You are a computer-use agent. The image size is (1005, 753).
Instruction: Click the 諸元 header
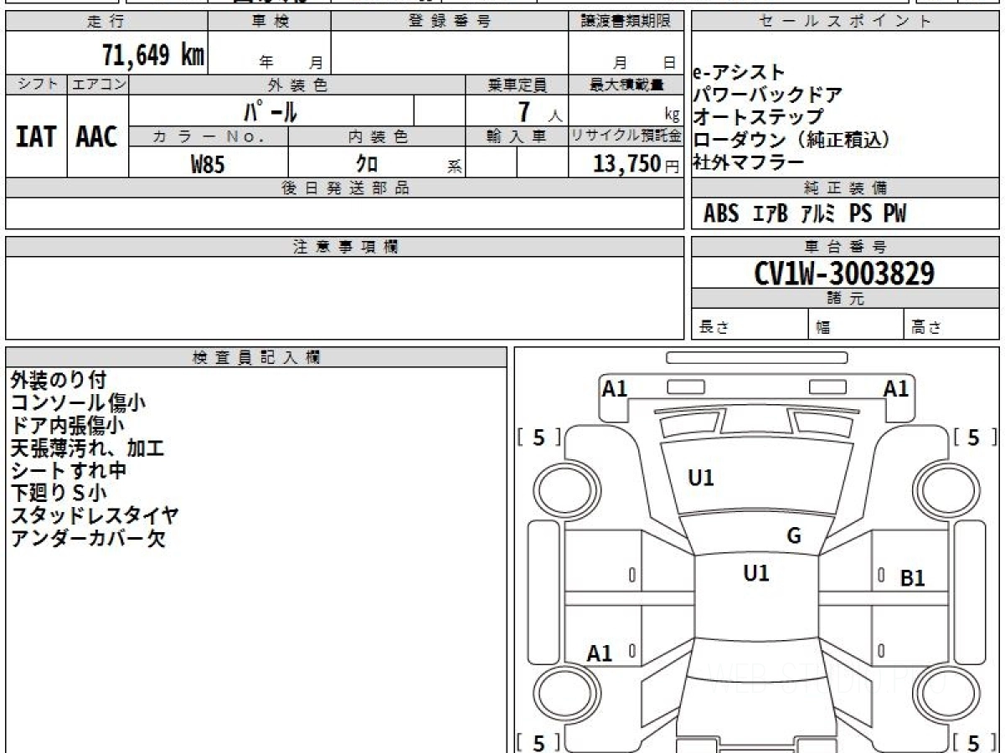coord(846,299)
